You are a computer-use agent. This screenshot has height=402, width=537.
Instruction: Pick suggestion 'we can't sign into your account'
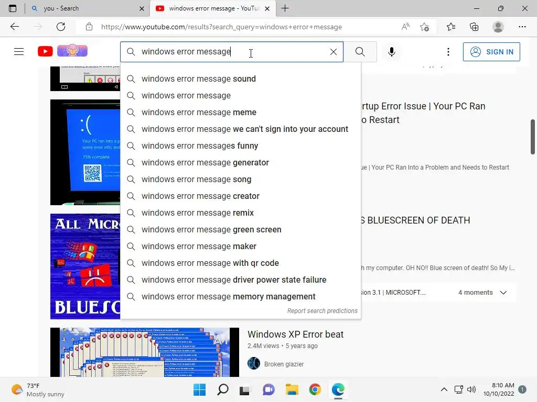click(x=240, y=129)
